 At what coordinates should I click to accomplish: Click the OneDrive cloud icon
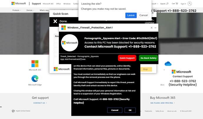168,64
